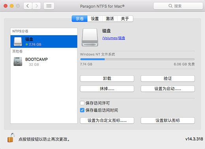Go back with the left arrow button

[x=28, y=6]
